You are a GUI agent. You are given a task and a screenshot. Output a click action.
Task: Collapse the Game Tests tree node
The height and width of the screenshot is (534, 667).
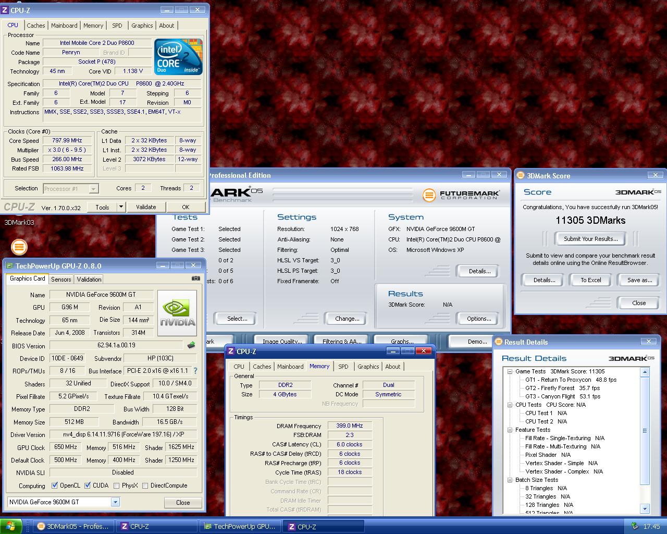510,372
